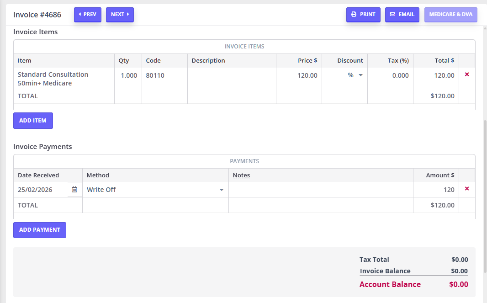This screenshot has height=303, width=487.
Task: Delete the Standard Consultation invoice item row
Action: 466,74
